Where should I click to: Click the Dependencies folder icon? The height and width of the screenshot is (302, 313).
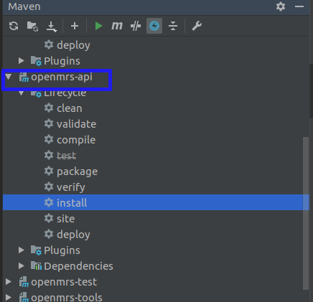[36, 265]
